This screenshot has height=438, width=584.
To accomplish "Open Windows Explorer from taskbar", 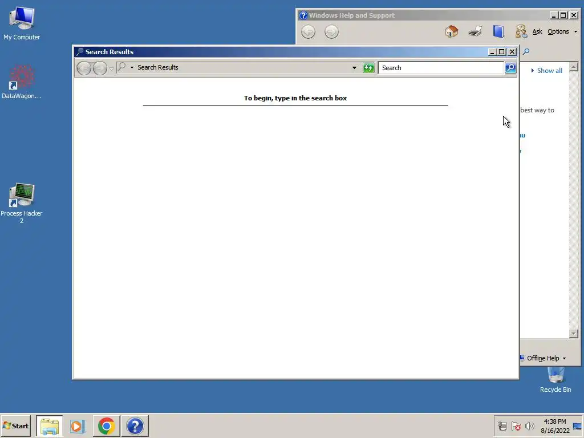I will pos(50,425).
